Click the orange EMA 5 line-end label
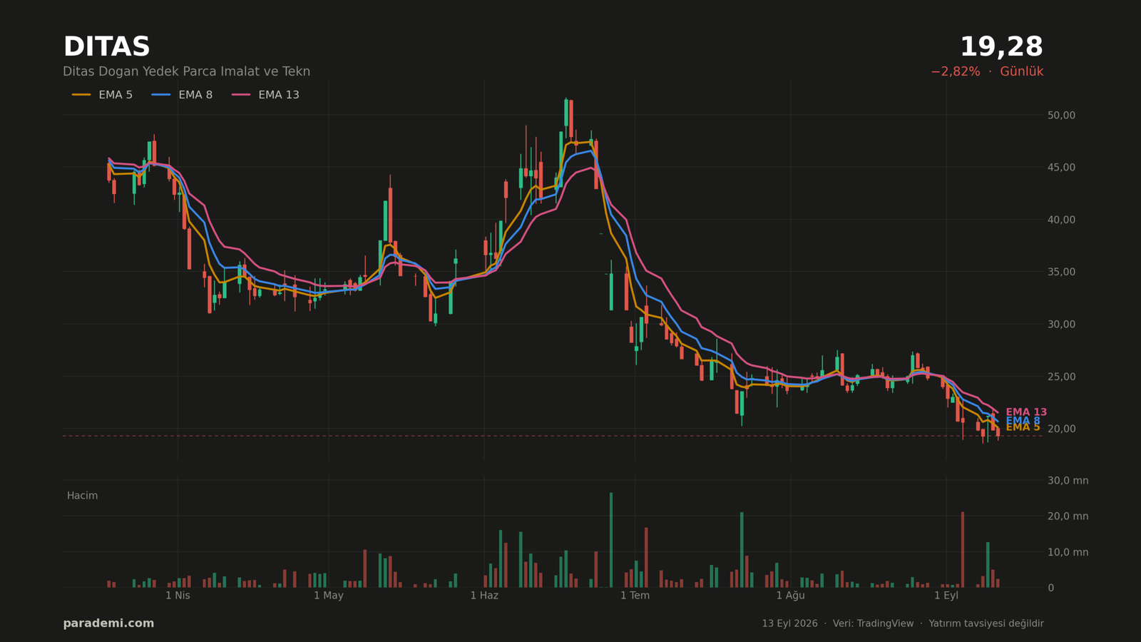1141x642 pixels. point(1023,428)
